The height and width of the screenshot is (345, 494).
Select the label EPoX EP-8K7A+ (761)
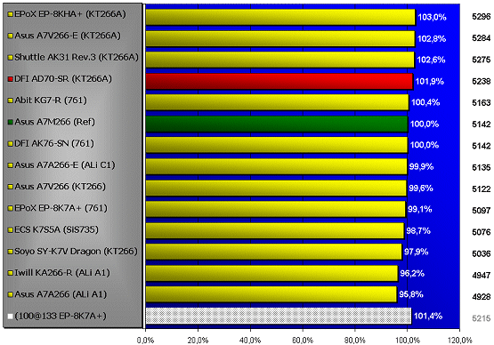pos(61,208)
